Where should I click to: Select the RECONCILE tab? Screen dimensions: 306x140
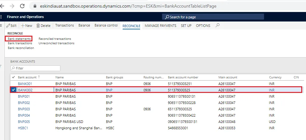coord(131,26)
